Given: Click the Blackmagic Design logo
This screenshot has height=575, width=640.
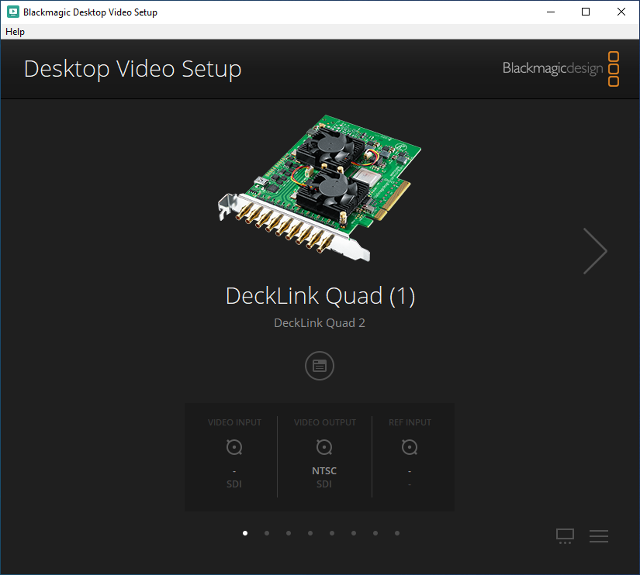Looking at the screenshot, I should [x=552, y=68].
